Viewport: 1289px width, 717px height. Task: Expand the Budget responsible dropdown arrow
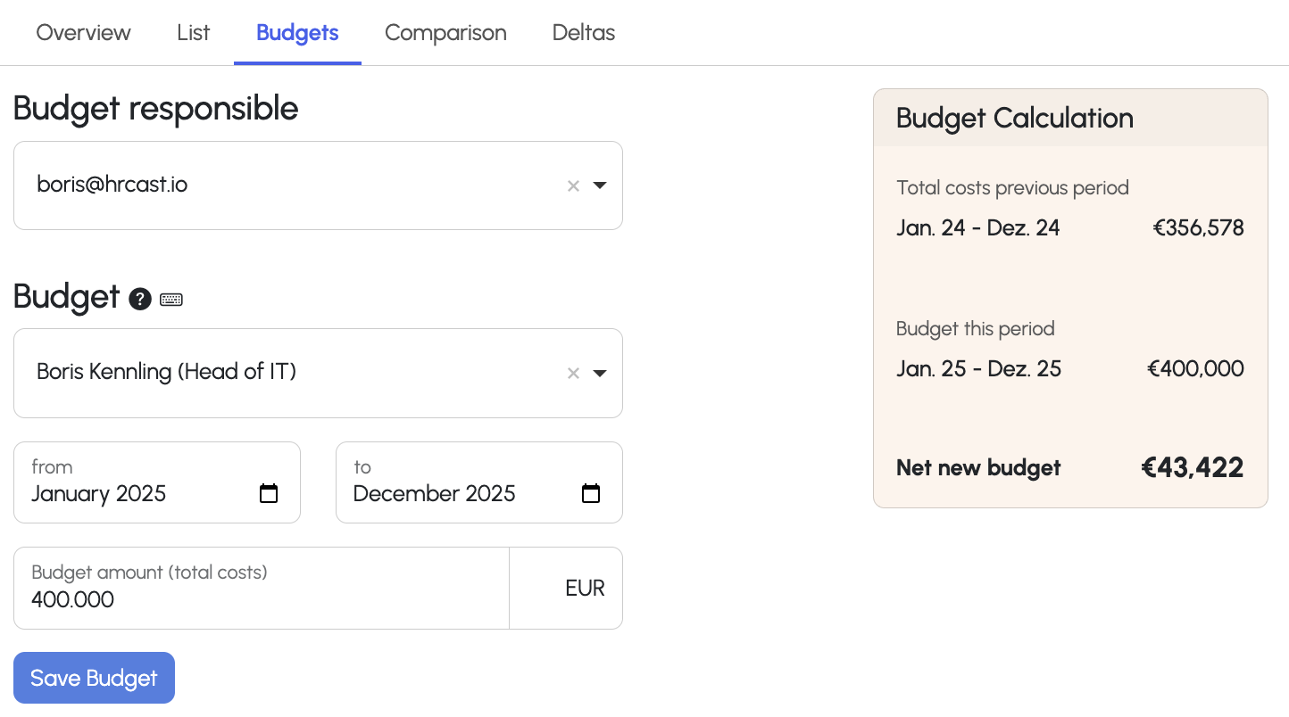(600, 185)
